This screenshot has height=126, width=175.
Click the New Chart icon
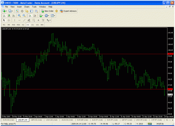(x=4, y=11)
